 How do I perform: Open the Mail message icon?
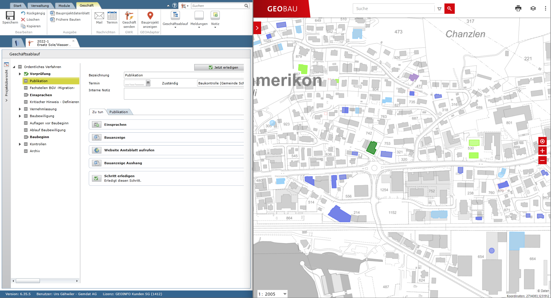click(99, 16)
